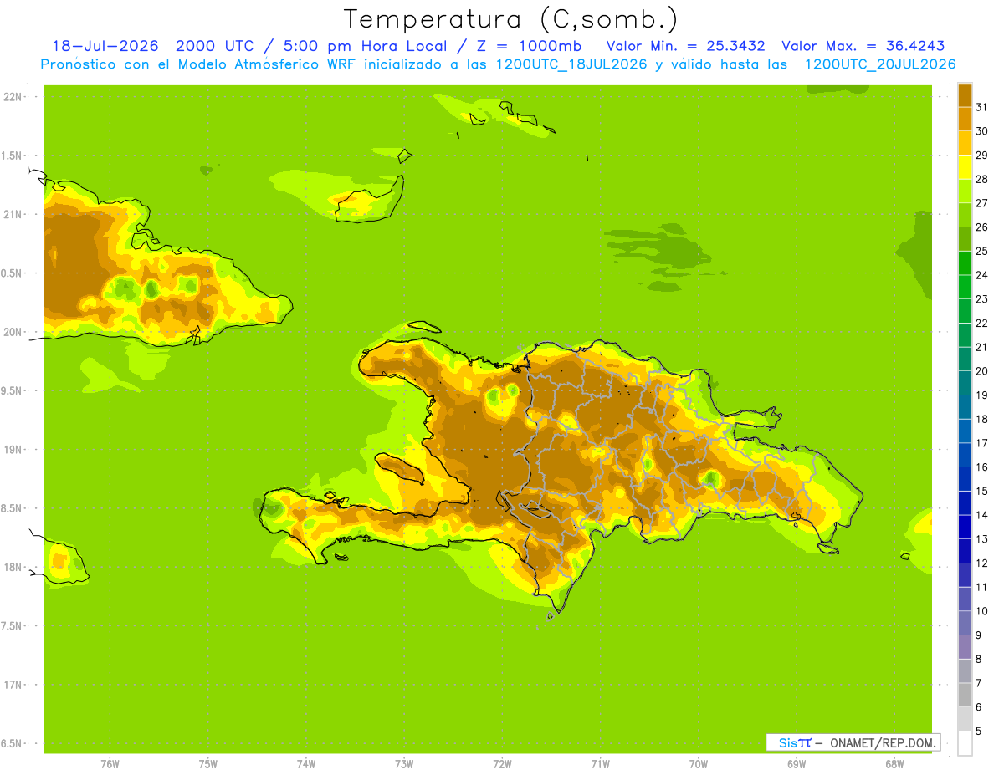Click the blue colorbar segment between 15 and 16
The height and width of the screenshot is (775, 1004).
point(965,479)
